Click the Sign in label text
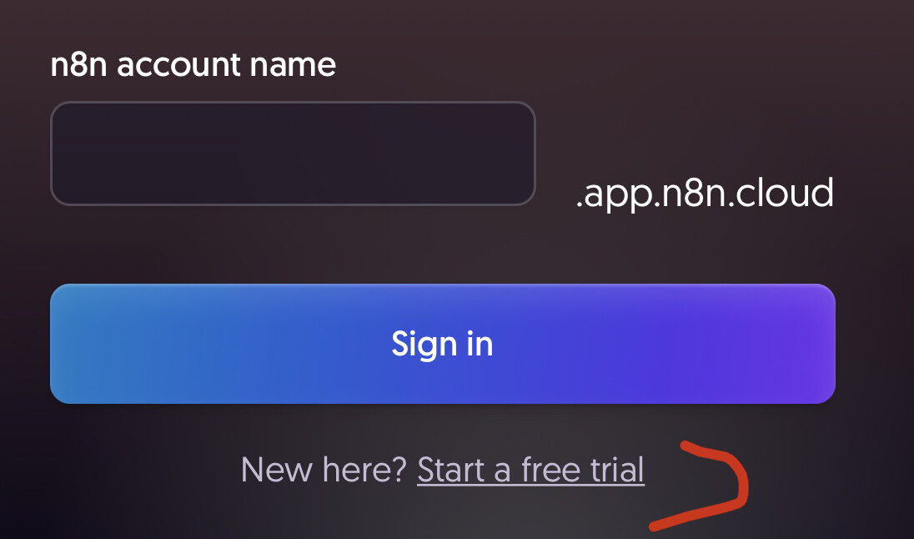The image size is (914, 539). pos(443,344)
